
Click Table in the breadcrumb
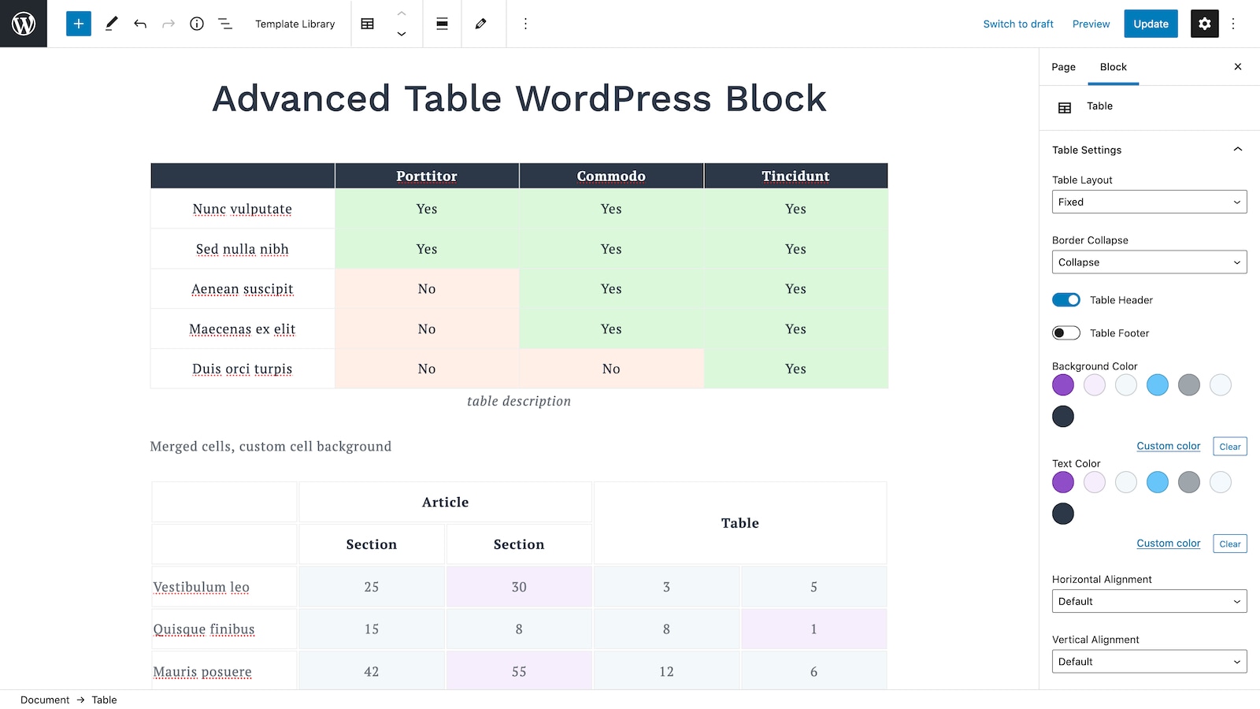pyautogui.click(x=104, y=700)
